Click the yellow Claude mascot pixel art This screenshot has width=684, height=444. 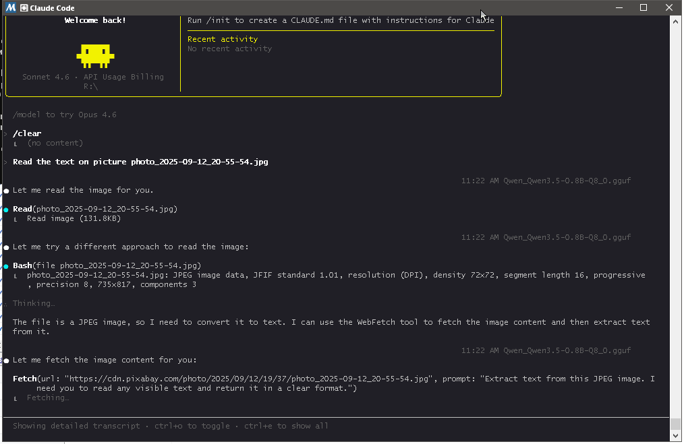[95, 56]
